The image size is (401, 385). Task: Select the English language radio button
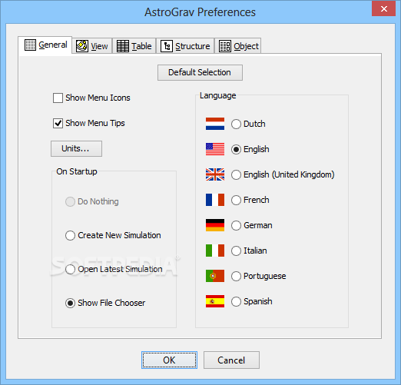(x=236, y=149)
